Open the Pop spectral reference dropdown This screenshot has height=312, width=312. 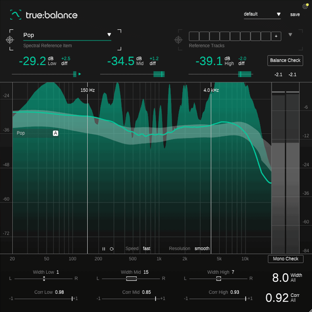click(x=109, y=35)
